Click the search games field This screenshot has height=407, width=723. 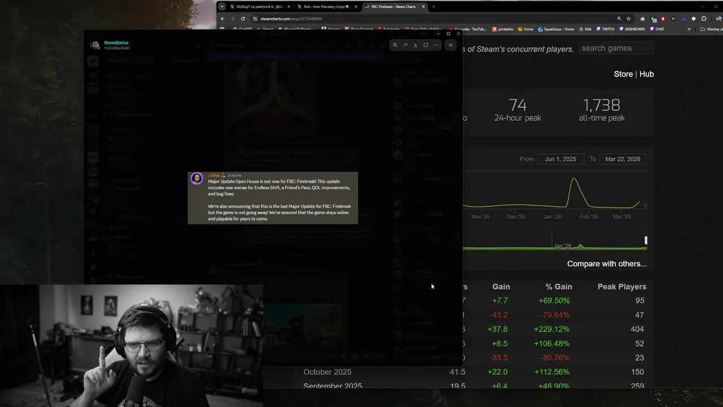pos(616,48)
